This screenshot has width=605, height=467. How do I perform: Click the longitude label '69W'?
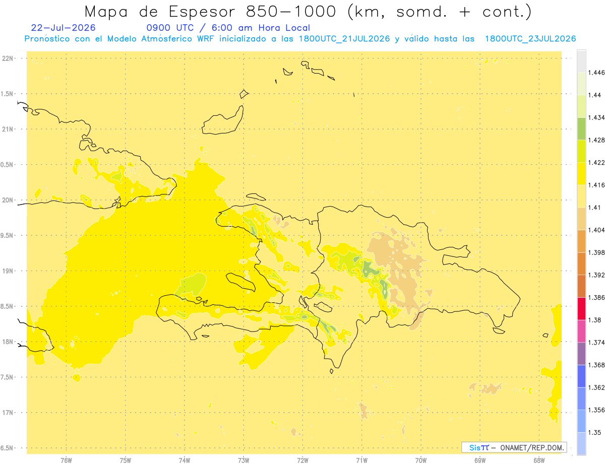[480, 460]
